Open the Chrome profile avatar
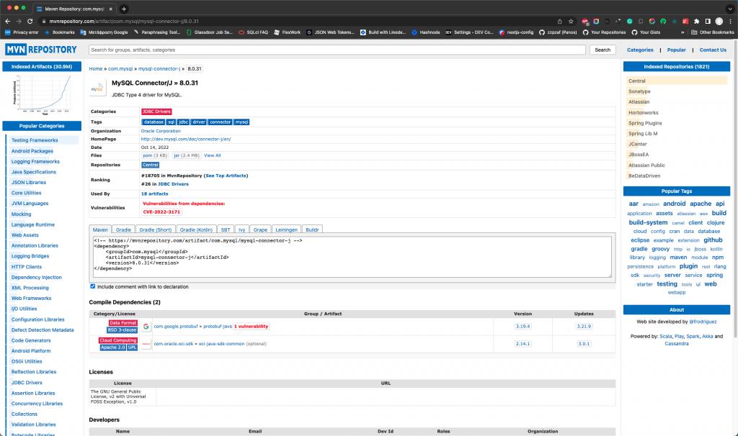Image resolution: width=738 pixels, height=436 pixels. point(719,21)
